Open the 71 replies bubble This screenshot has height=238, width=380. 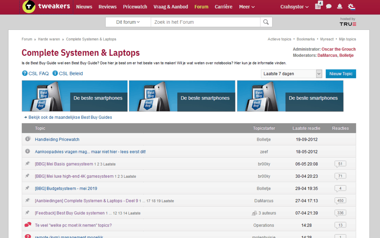[x=340, y=176]
